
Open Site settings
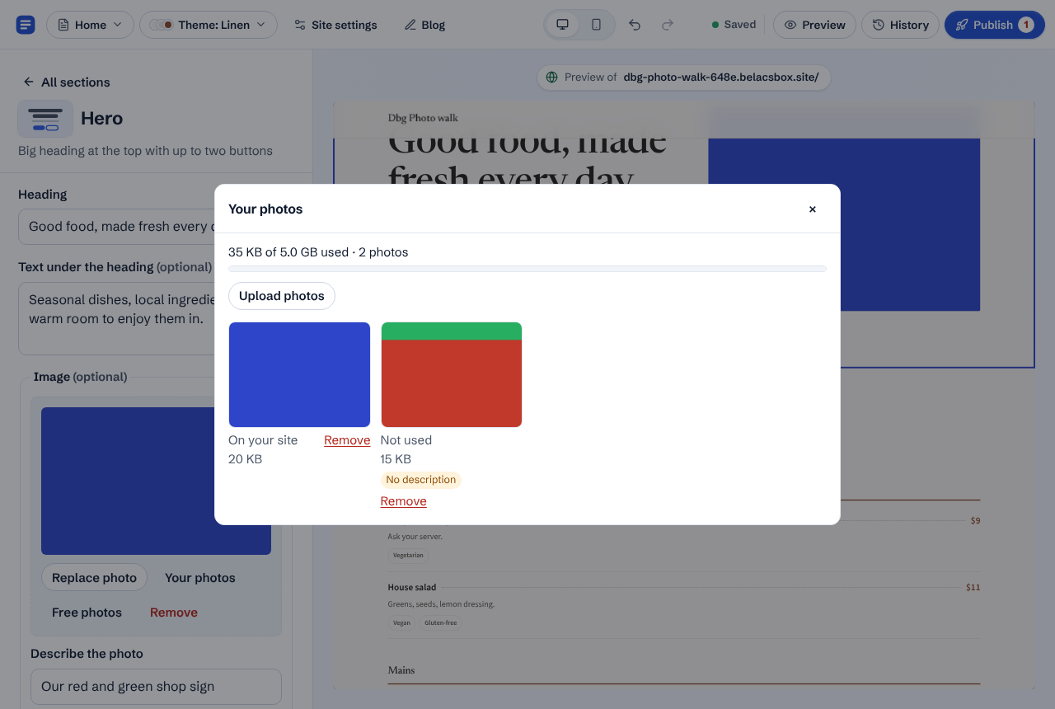pos(335,25)
